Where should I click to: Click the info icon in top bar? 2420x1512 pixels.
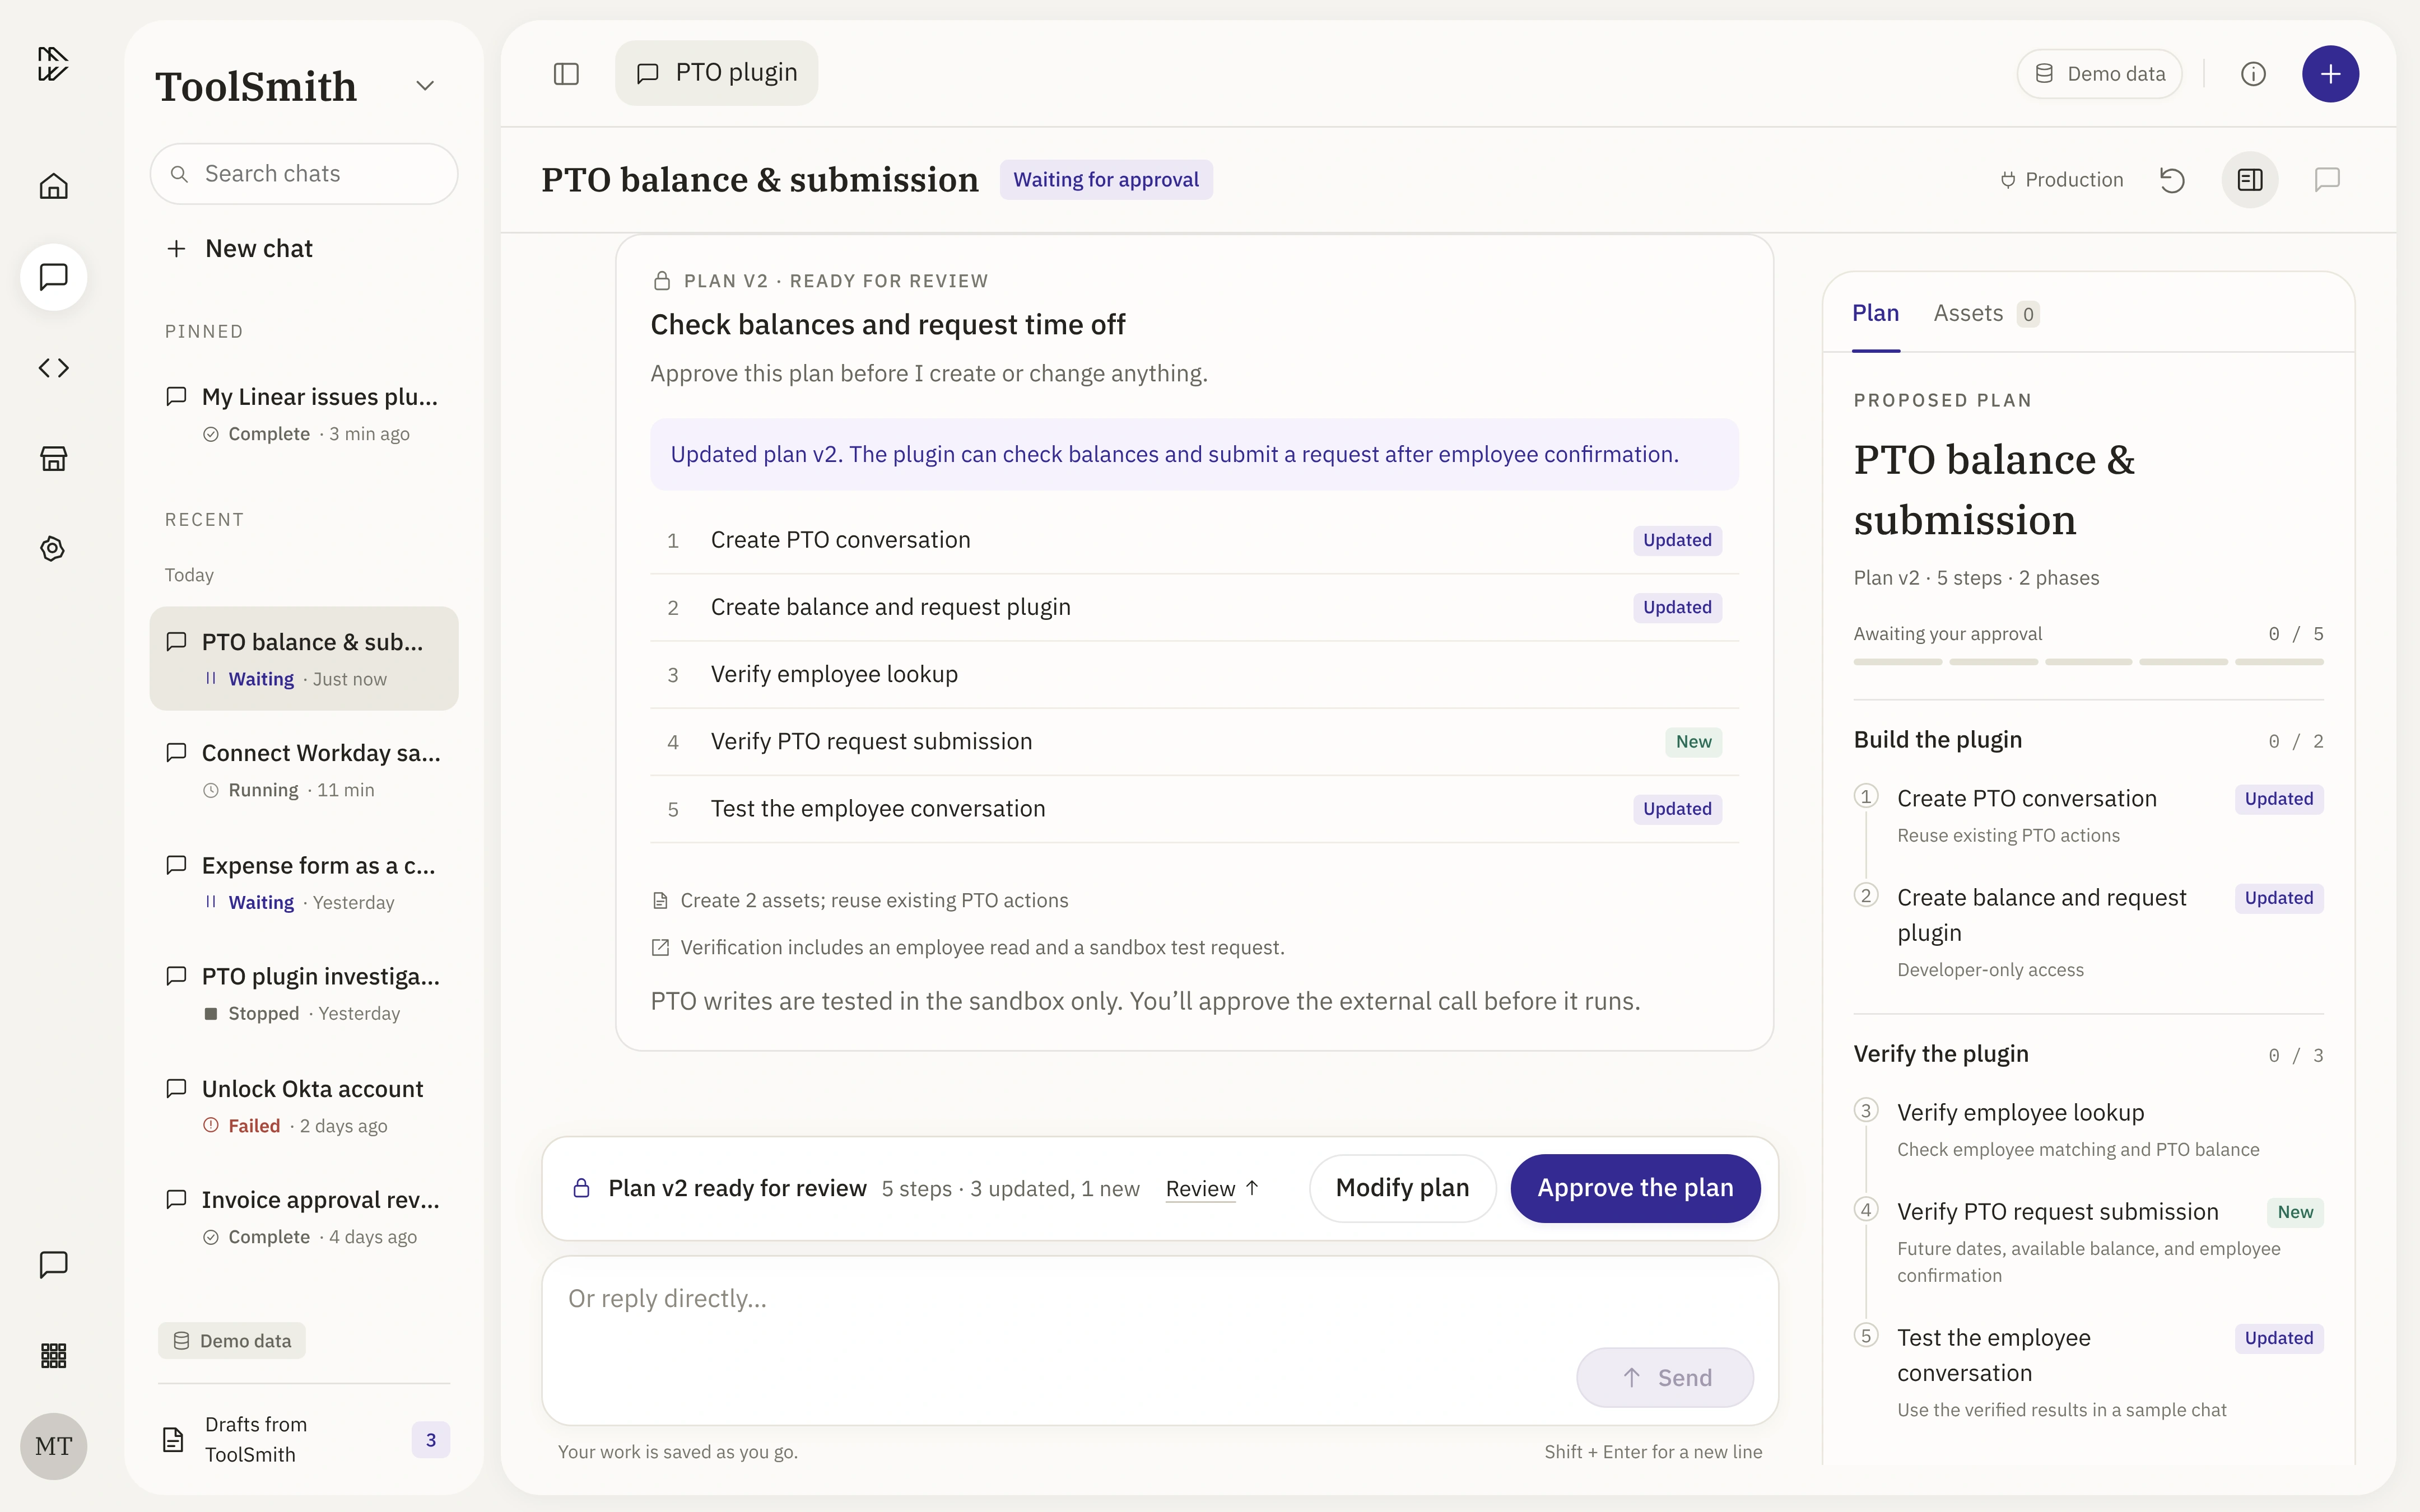2253,74
